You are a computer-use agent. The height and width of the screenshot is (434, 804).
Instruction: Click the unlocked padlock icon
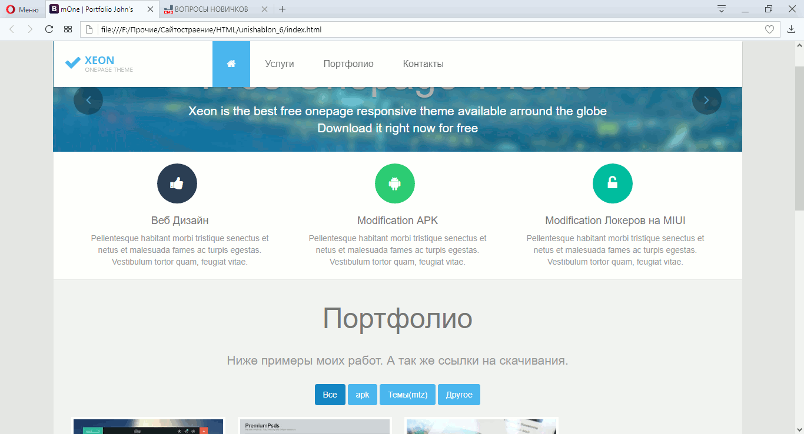pyautogui.click(x=612, y=183)
